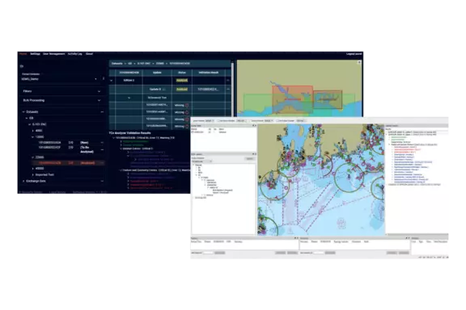
Task: Open the Activity Log page
Action: point(75,54)
